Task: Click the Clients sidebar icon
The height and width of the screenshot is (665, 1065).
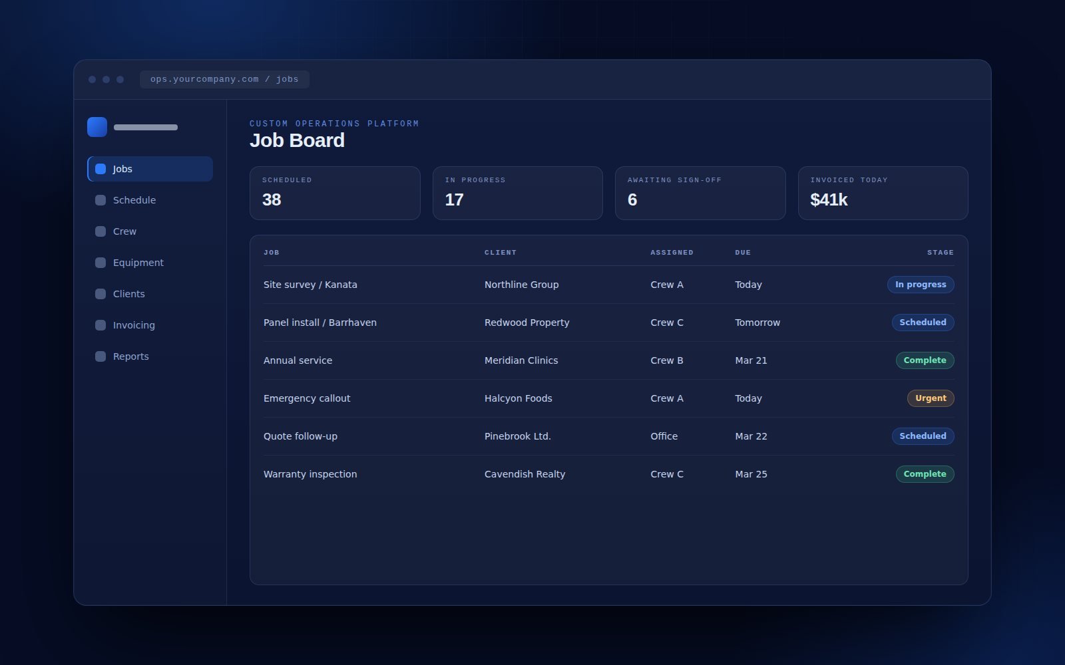Action: coord(101,294)
